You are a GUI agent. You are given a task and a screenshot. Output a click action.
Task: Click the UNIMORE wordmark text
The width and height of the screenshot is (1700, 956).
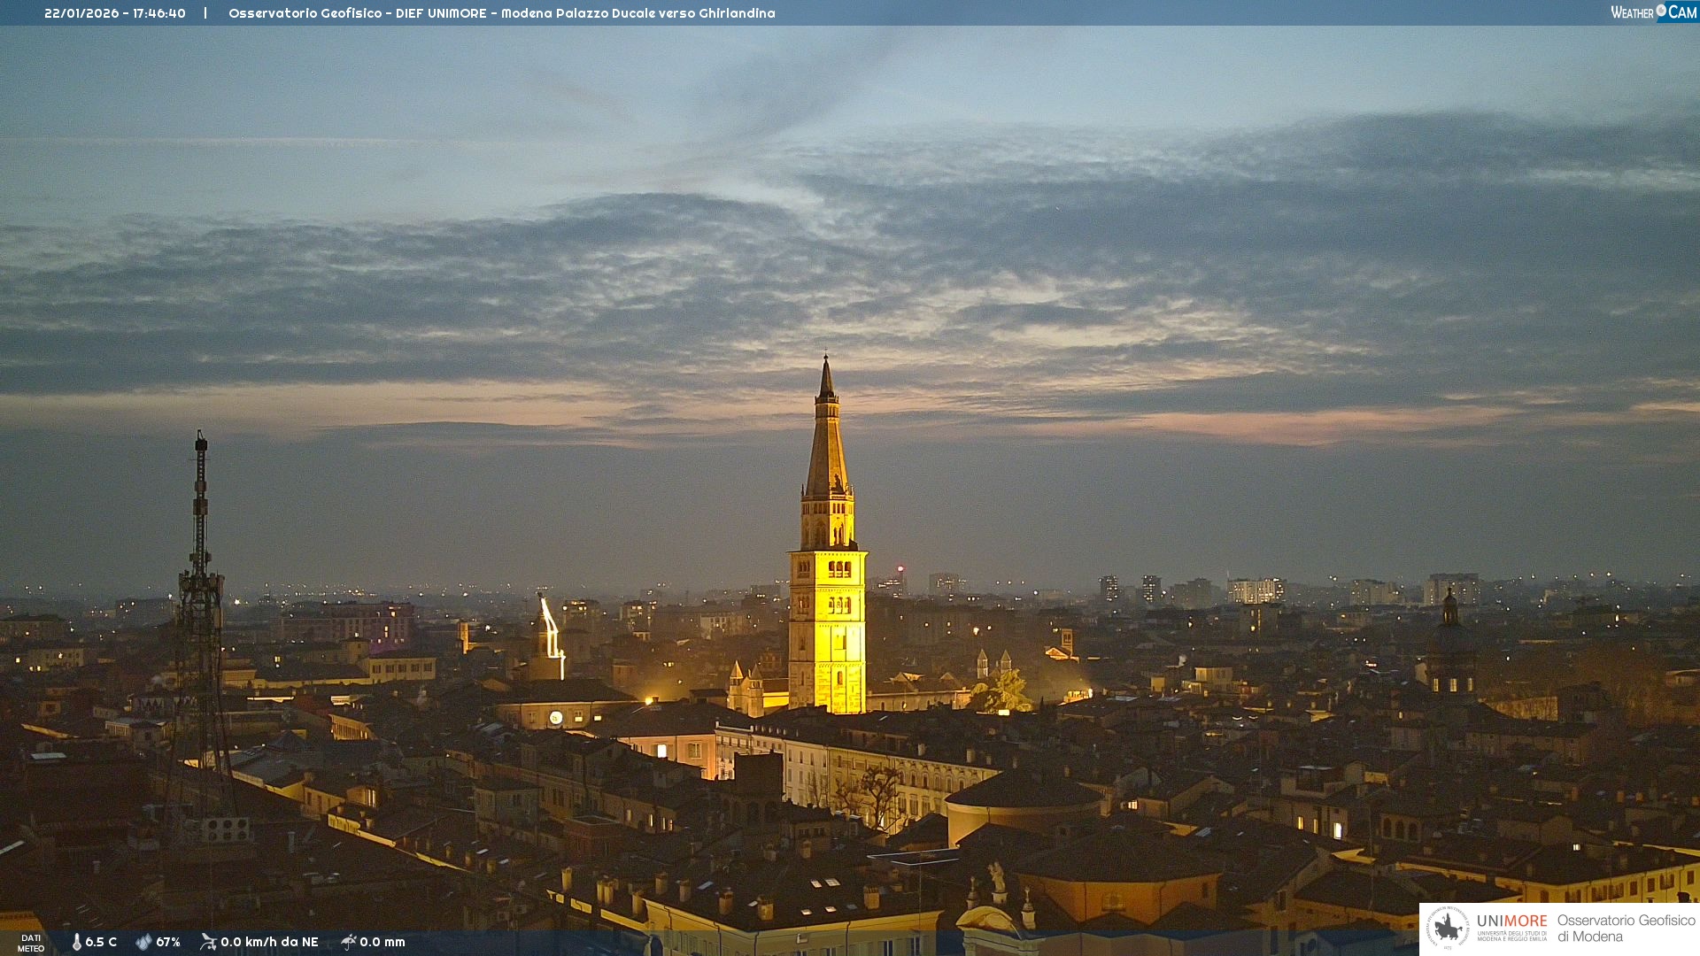[1511, 921]
